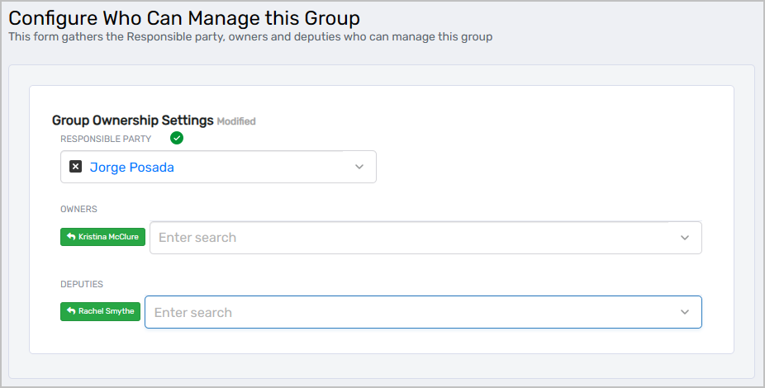Select the Rachel Smythe deputy tag text

point(107,312)
